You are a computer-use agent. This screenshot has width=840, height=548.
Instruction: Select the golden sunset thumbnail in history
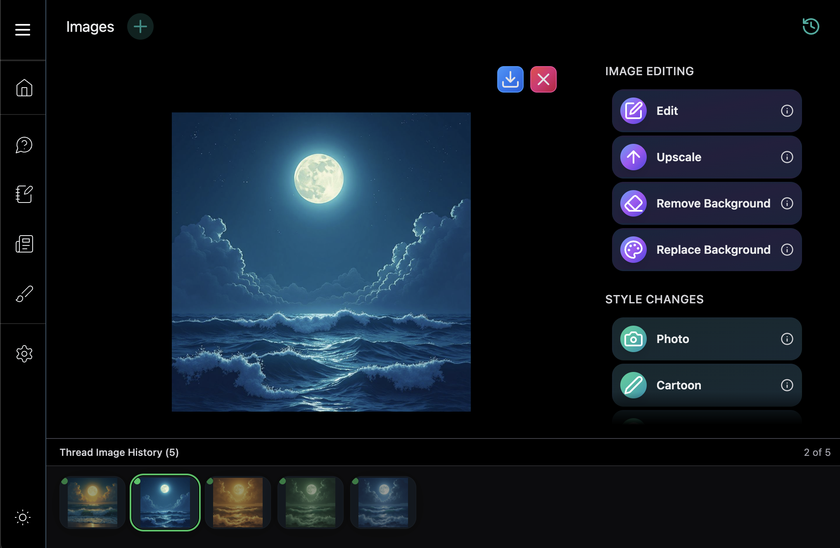pyautogui.click(x=237, y=503)
